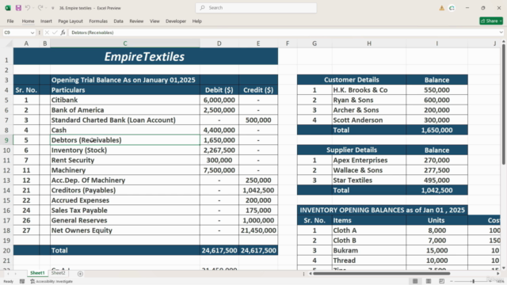Expand the formula bar chevron
The height and width of the screenshot is (285, 507).
501,32
